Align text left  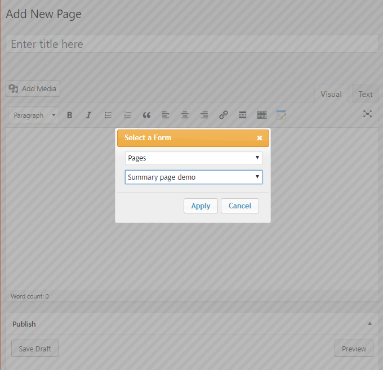click(x=166, y=115)
